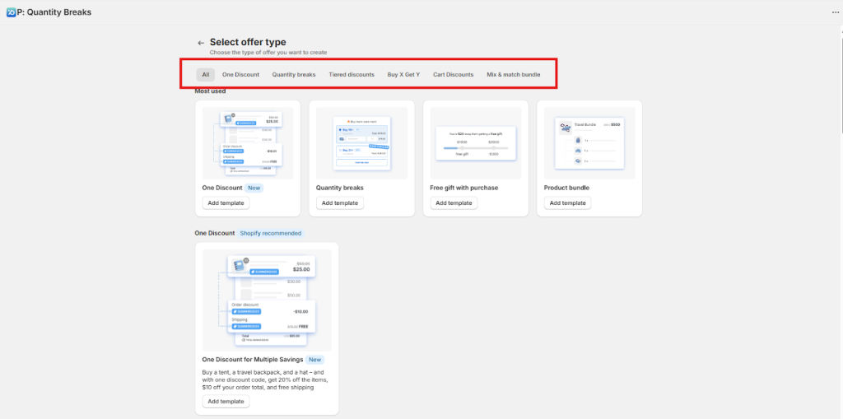Click the Free gift with purchase preview image
The height and width of the screenshot is (419, 843).
[x=476, y=142]
